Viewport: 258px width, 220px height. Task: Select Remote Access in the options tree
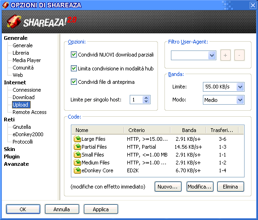click(30, 112)
